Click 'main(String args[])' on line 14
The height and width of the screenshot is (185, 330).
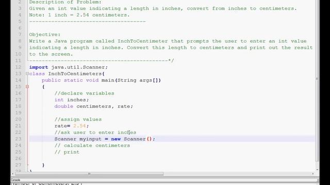tap(131, 80)
